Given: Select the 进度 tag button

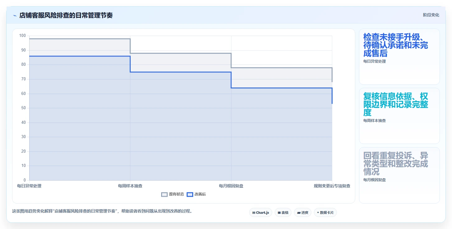Looking at the screenshot, I should 303,213.
